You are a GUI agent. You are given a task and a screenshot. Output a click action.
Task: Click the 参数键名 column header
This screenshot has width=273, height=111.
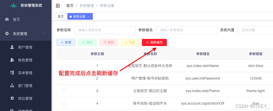[x=203, y=54]
